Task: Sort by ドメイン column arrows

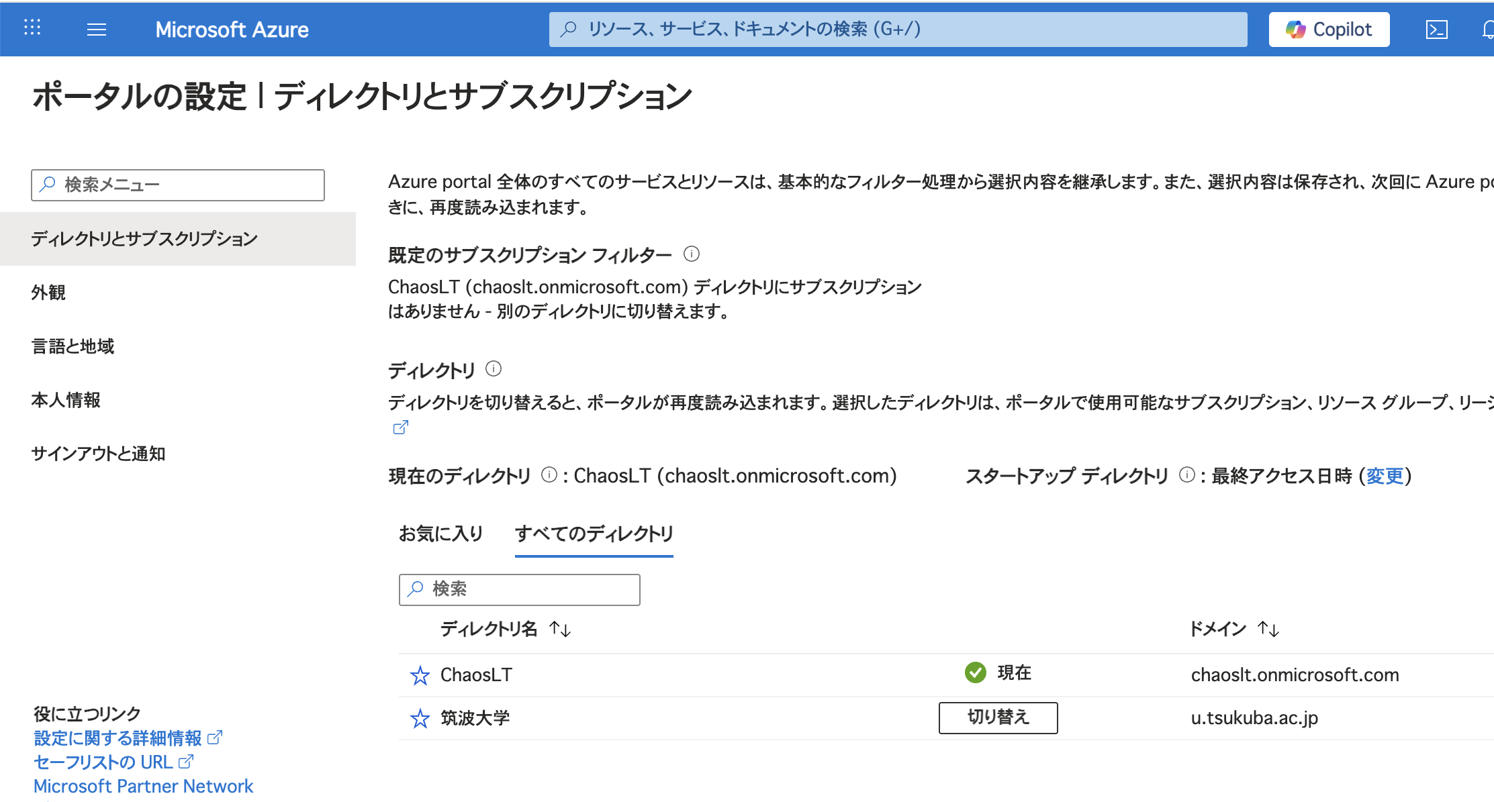Action: click(x=1268, y=629)
